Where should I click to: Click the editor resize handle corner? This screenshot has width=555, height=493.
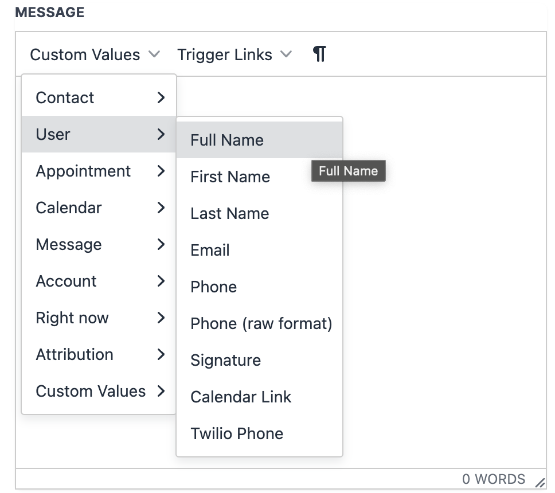pyautogui.click(x=540, y=482)
